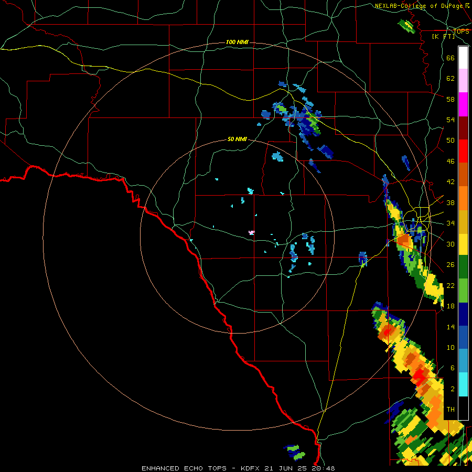Click the "30" legend value
472x472 pixels.
pyautogui.click(x=450, y=244)
